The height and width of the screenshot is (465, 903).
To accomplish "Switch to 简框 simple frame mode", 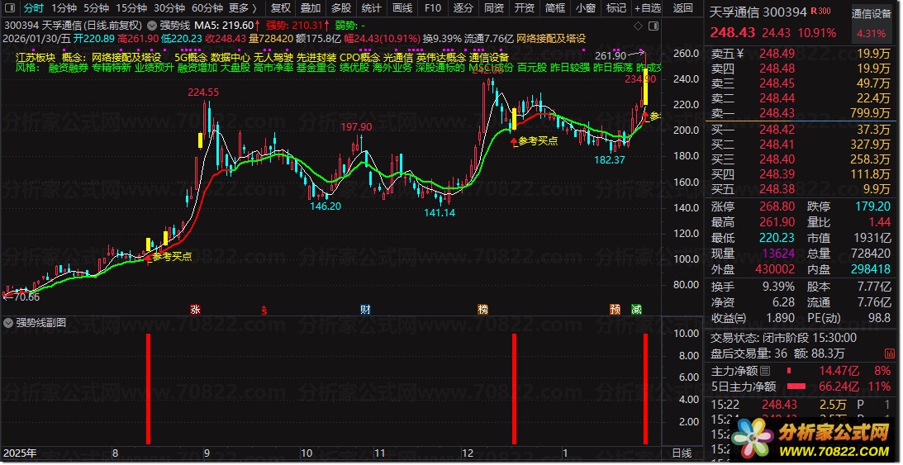I will click(554, 8).
